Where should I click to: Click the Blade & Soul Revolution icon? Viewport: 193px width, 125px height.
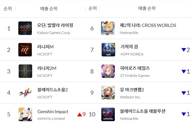click(108, 114)
